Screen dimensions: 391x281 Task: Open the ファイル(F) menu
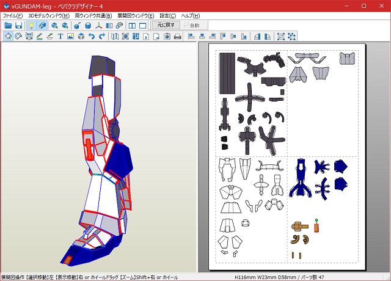point(13,16)
